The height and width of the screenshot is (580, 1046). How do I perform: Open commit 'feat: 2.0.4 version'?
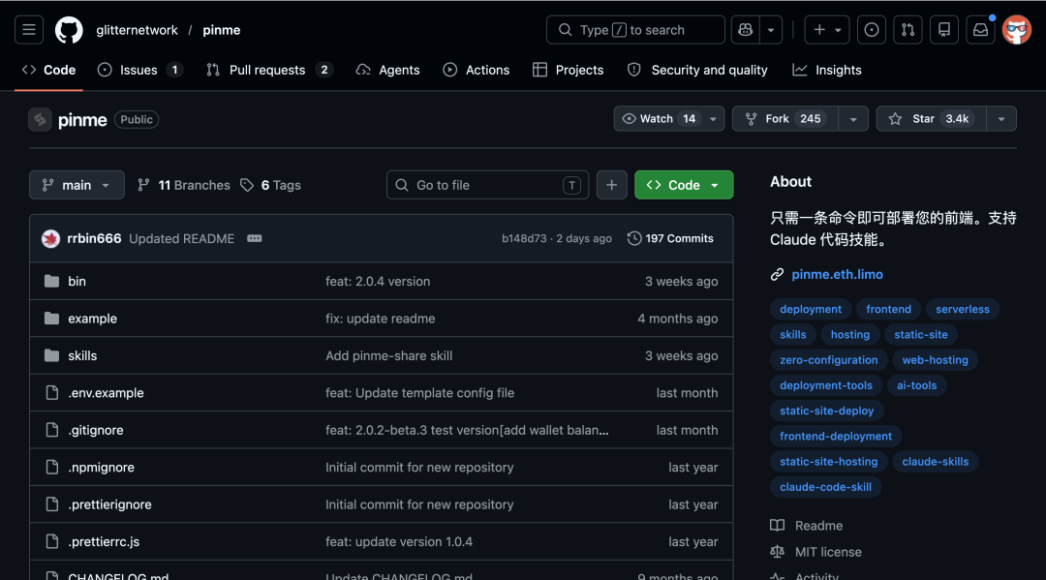(378, 282)
